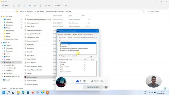Viewport: 169px width, 95px height.
Task: Select the VMWARE (D:) drive
Action: (x=10, y=65)
